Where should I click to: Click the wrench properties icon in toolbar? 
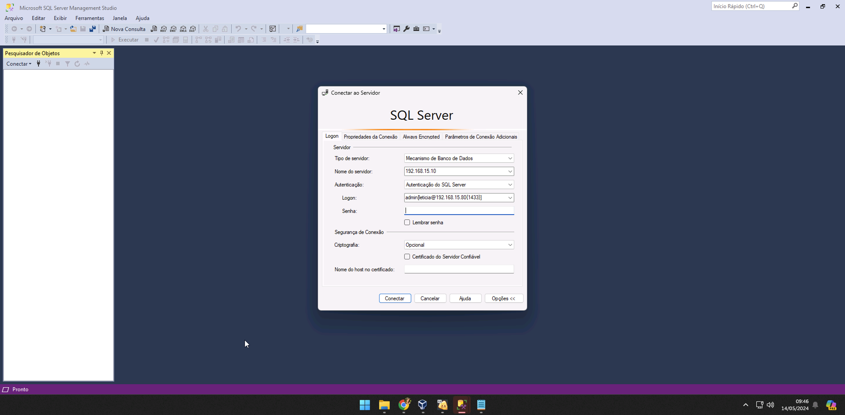pyautogui.click(x=406, y=29)
